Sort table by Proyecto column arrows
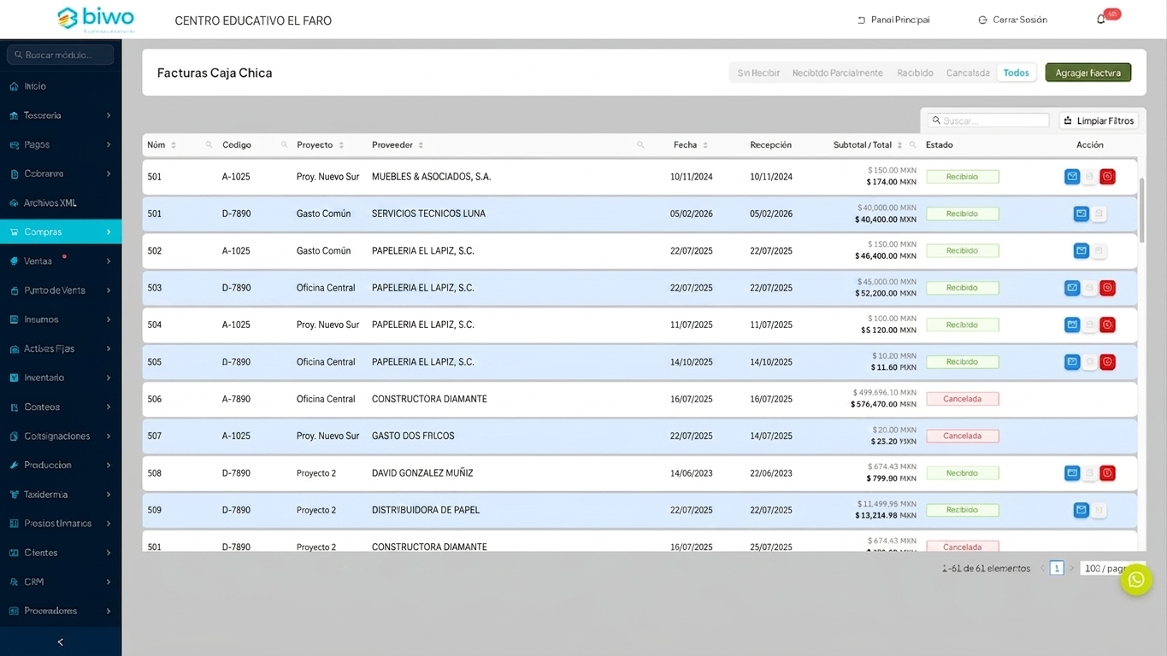Viewport: 1167px width, 656px height. click(341, 145)
